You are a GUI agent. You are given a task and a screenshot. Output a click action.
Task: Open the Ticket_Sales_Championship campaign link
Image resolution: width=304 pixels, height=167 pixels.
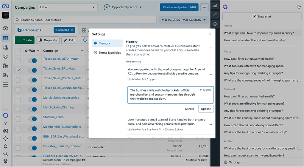click(64, 88)
